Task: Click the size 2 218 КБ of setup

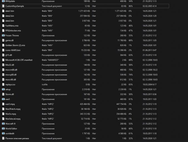Action: (x=86, y=89)
